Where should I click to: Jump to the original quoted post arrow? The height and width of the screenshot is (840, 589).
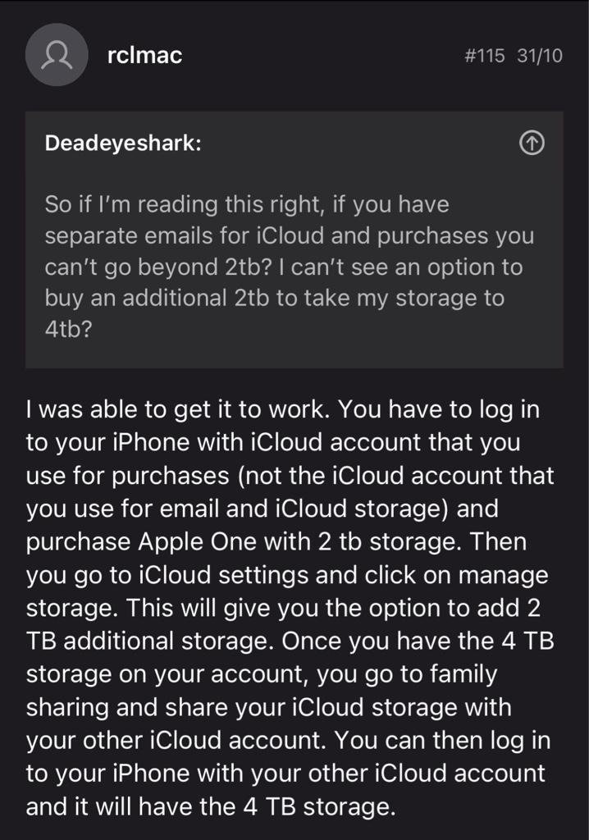[532, 144]
